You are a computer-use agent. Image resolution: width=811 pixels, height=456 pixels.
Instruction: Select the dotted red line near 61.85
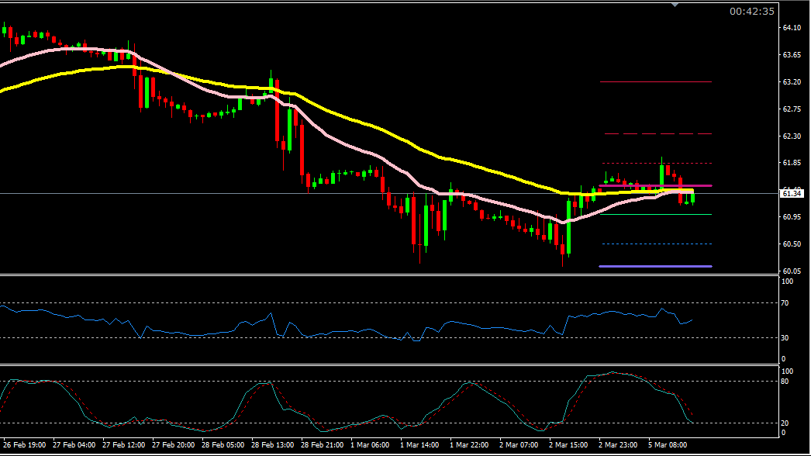(657, 164)
